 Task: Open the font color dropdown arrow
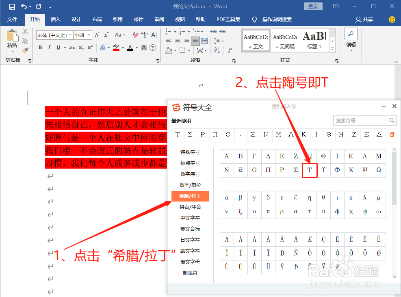click(x=137, y=48)
